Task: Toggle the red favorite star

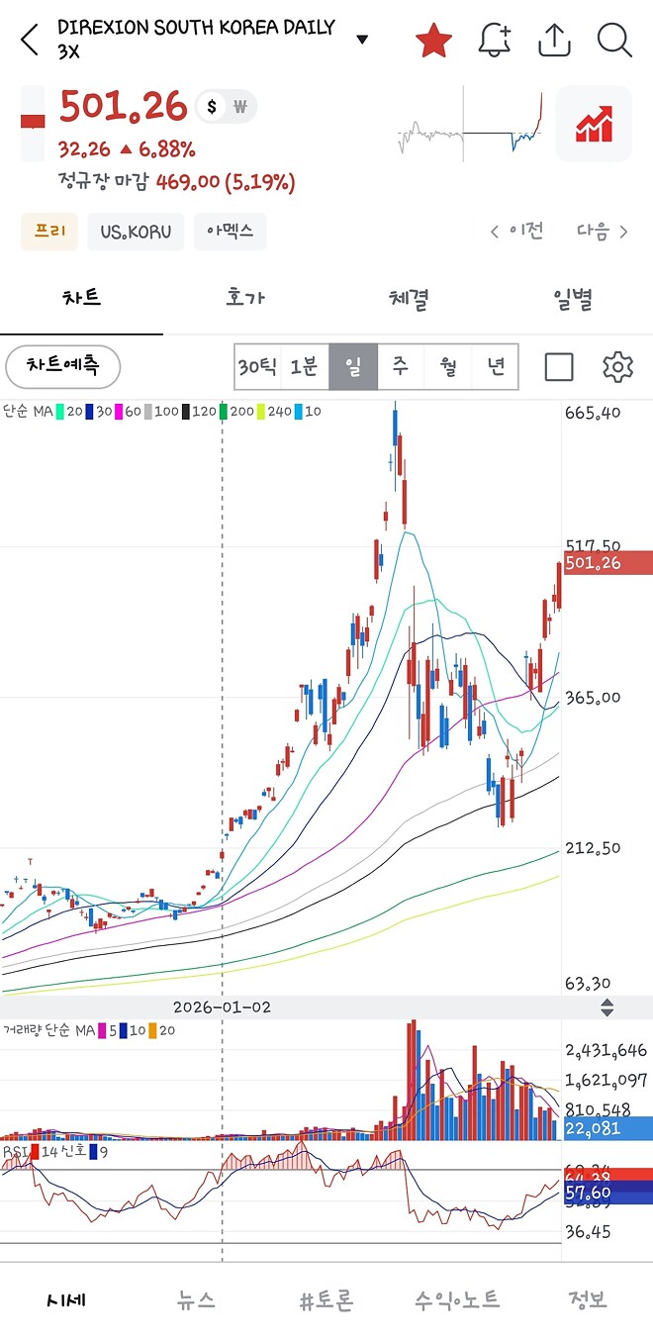Action: tap(433, 41)
